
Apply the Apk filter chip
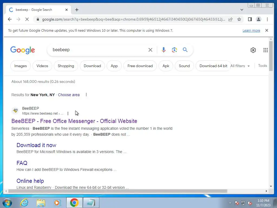click(166, 66)
